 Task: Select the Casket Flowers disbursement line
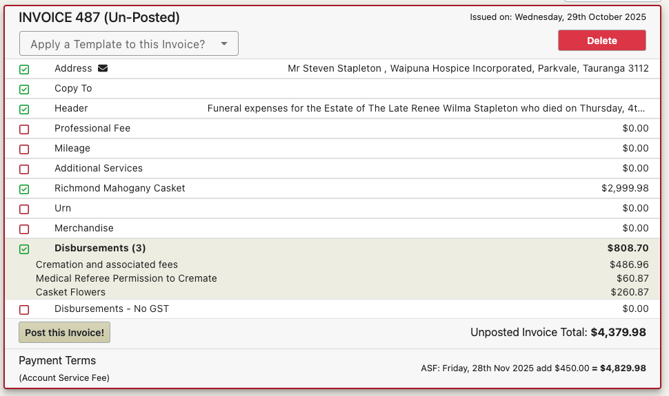(333, 292)
